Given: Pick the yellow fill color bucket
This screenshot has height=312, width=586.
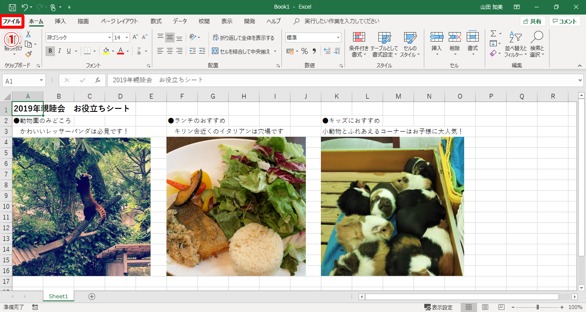Looking at the screenshot, I should pos(106,51).
